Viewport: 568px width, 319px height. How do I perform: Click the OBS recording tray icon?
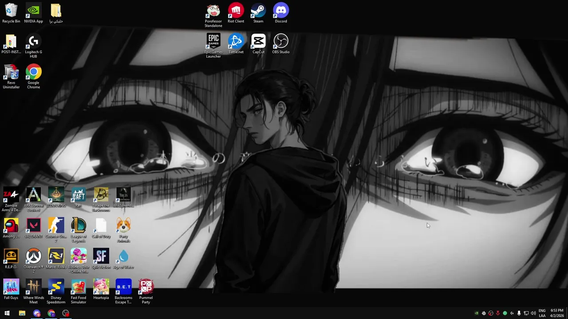[x=491, y=313]
